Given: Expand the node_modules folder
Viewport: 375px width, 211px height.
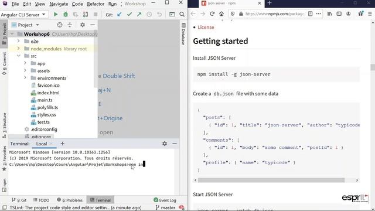Looking at the screenshot, I should pyautogui.click(x=18, y=49).
